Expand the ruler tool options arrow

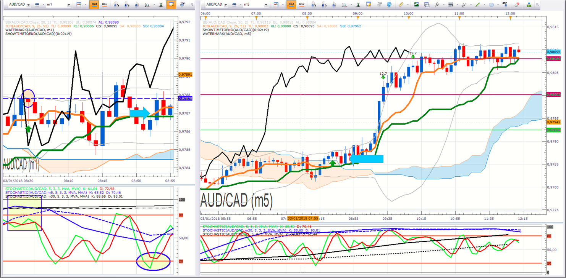(408, 5)
